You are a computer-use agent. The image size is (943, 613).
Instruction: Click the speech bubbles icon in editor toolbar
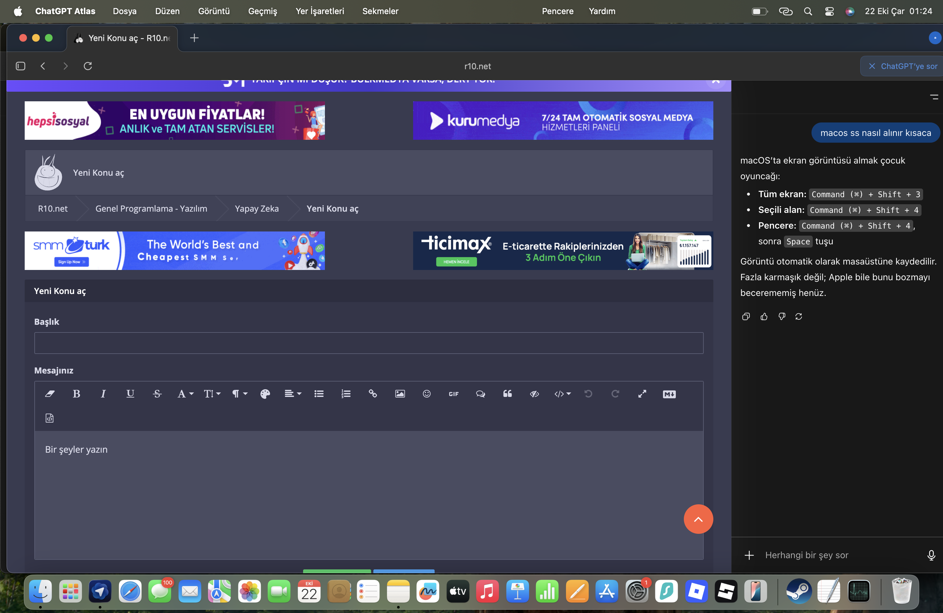[x=480, y=394]
